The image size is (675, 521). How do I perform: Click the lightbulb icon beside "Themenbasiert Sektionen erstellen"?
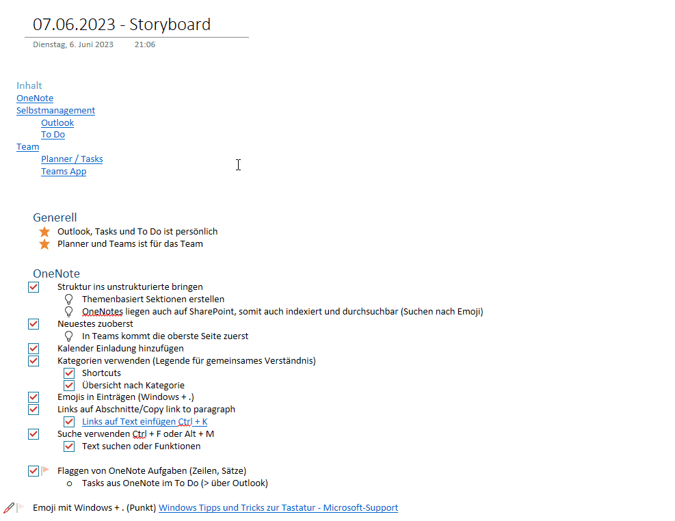coord(68,299)
